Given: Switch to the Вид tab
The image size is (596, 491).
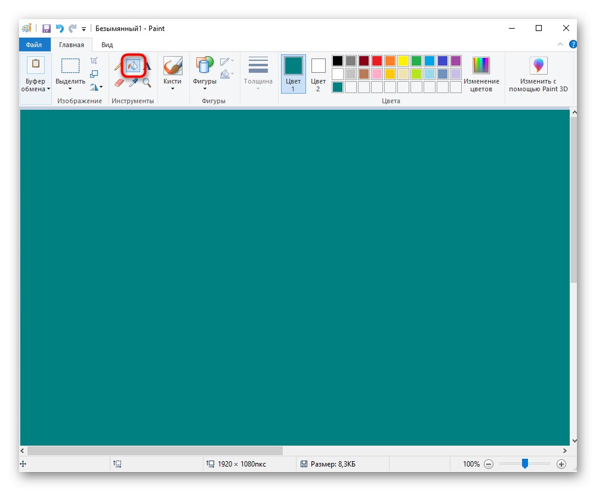Looking at the screenshot, I should click(x=107, y=45).
